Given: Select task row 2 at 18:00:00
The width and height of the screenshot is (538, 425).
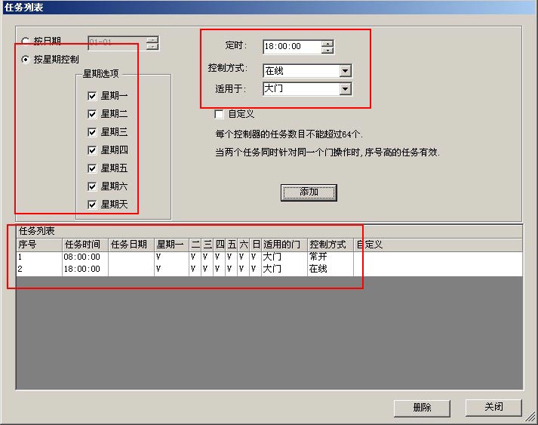Looking at the screenshot, I should pyautogui.click(x=269, y=269).
